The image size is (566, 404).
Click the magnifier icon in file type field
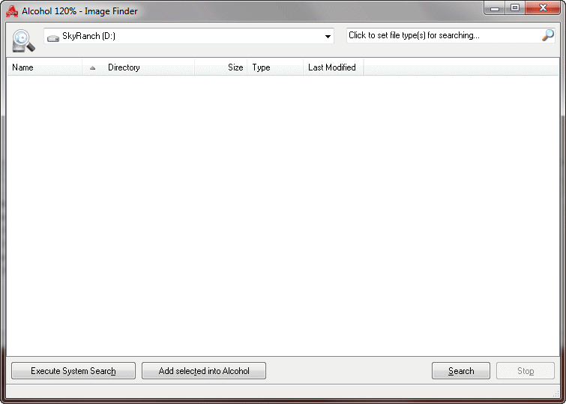547,35
